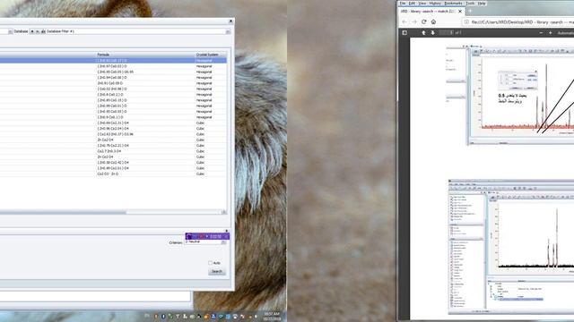Sort by the Formula column header
This screenshot has height=322, width=574.
point(145,55)
